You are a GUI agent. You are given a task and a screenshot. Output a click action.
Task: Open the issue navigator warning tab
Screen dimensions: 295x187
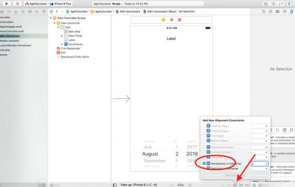pos(16,11)
